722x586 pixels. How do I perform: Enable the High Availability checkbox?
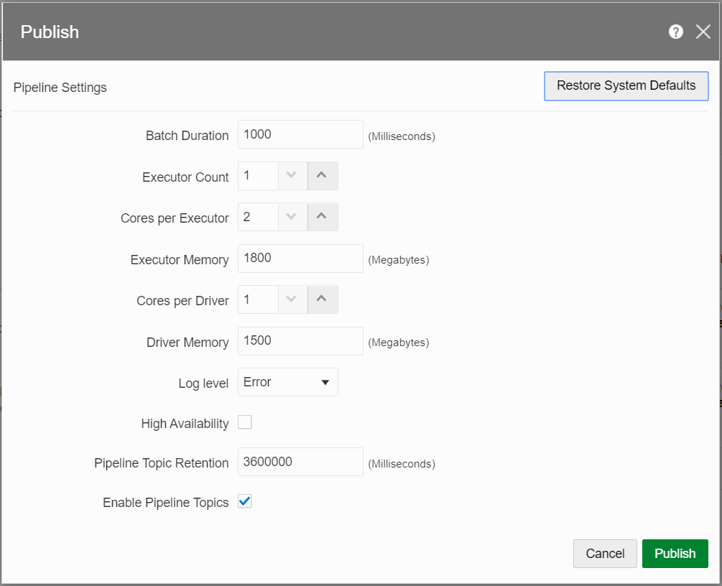[x=244, y=422]
